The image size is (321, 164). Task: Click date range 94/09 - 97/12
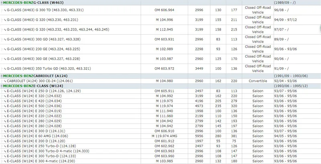[x=285, y=20]
